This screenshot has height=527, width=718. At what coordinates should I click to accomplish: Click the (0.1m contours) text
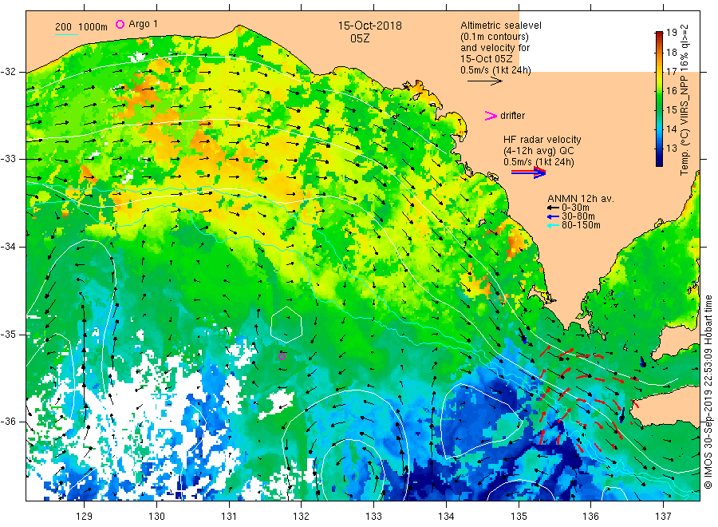[495, 37]
